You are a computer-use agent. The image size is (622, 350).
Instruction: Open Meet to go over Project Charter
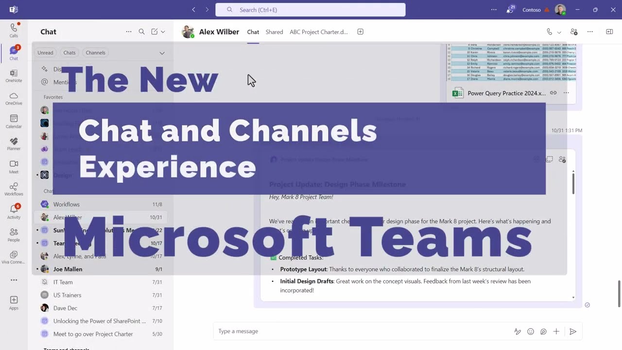[x=101, y=334]
